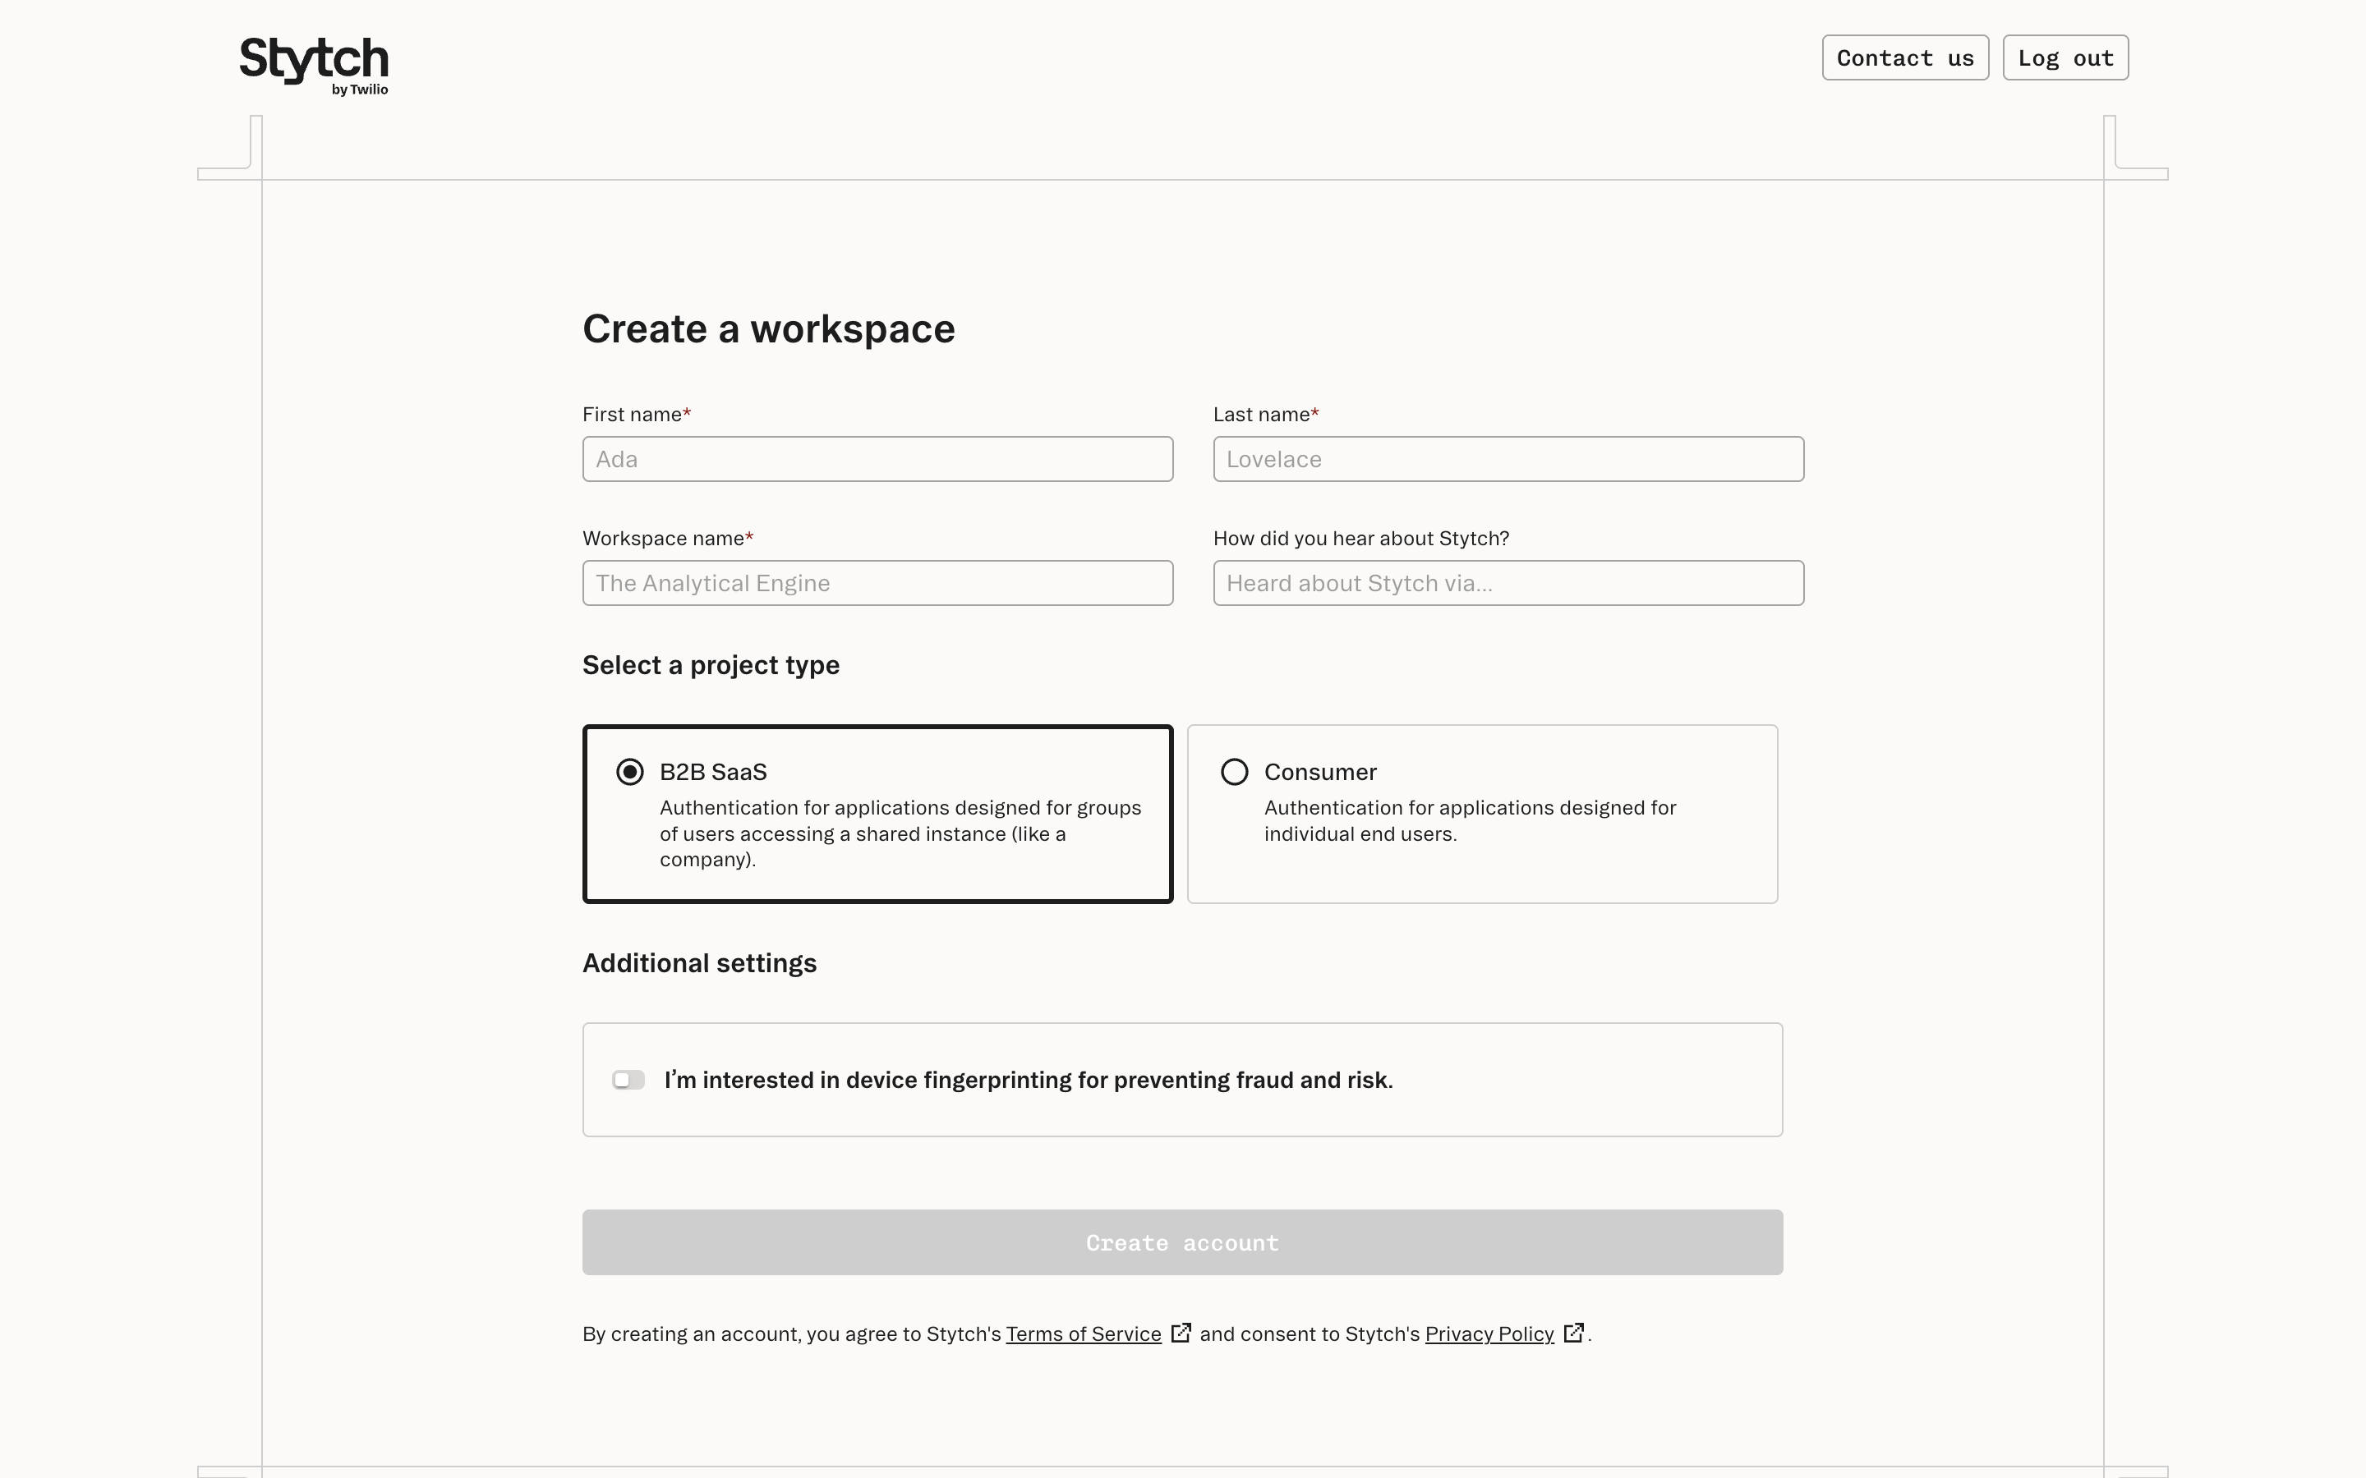Open the Privacy Policy link
Viewport: 2366px width, 1478px height.
[x=1489, y=1334]
